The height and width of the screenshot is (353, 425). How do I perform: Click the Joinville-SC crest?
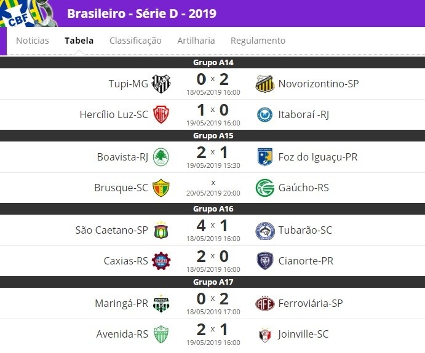point(265,335)
